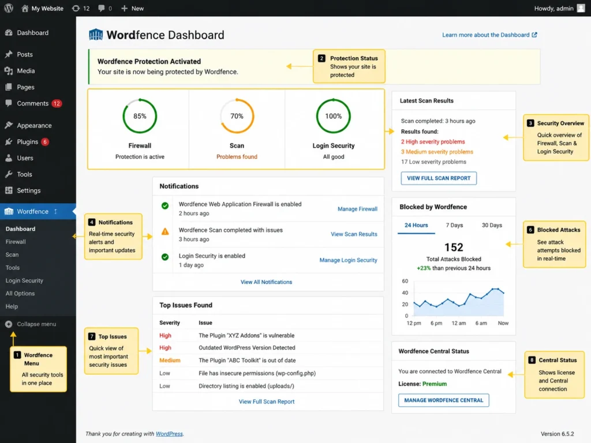Screen dimensions: 591x443
Task: Click the WordPress logo icon in admin bar
Action: (x=9, y=8)
